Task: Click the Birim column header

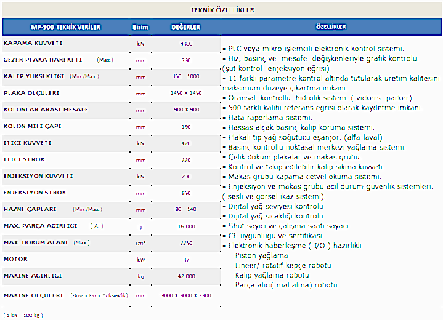Action: [x=140, y=27]
